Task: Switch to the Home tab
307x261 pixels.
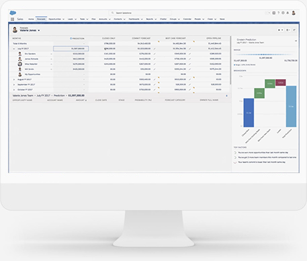Action: (x=31, y=19)
